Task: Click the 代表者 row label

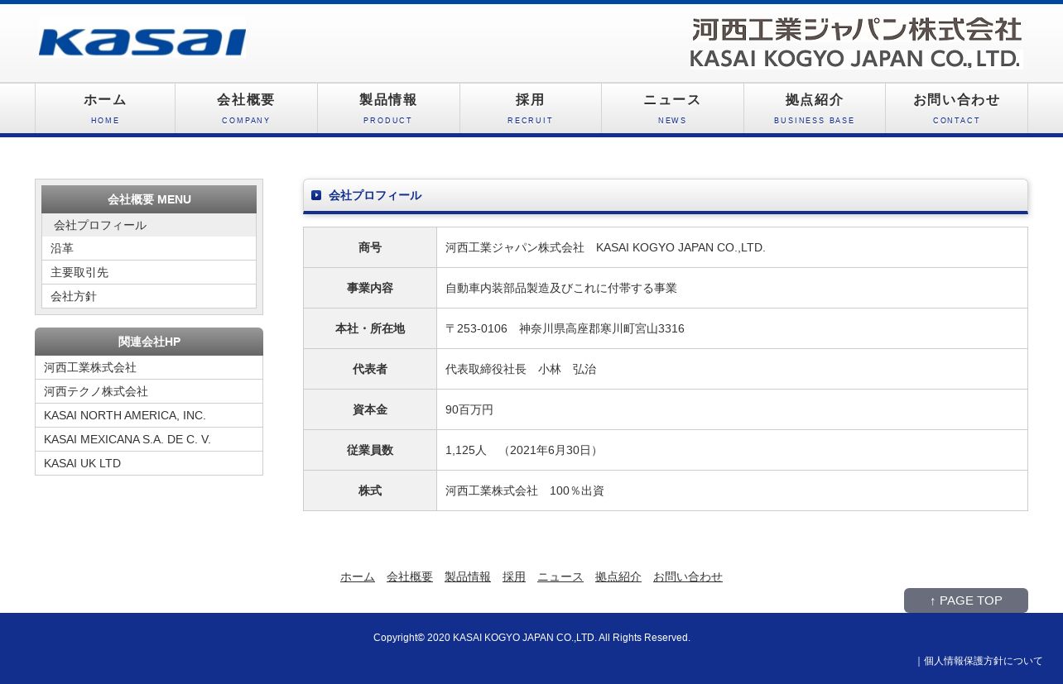Action: coord(370,369)
